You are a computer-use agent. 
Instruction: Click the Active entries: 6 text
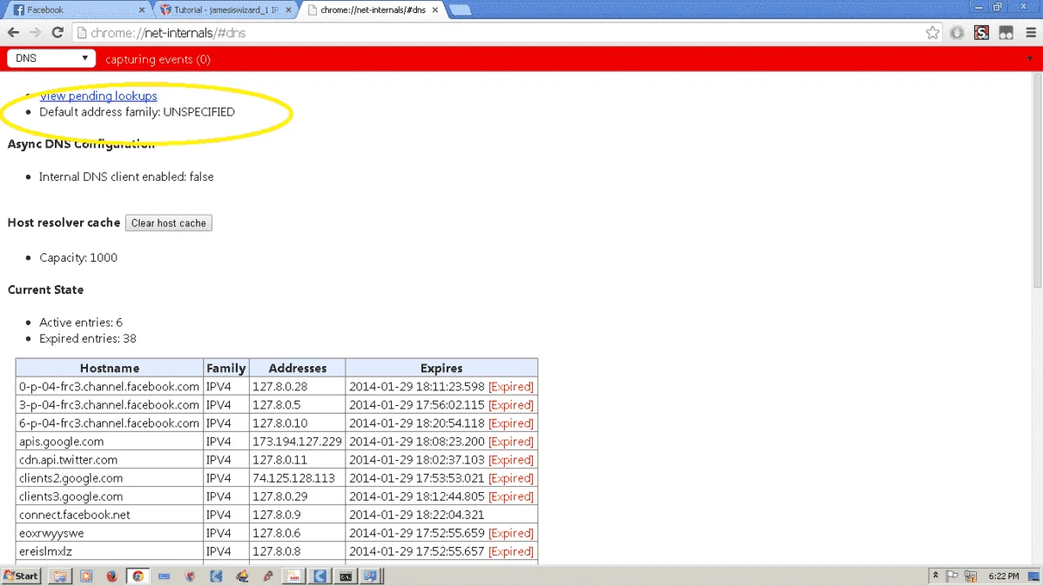(80, 323)
